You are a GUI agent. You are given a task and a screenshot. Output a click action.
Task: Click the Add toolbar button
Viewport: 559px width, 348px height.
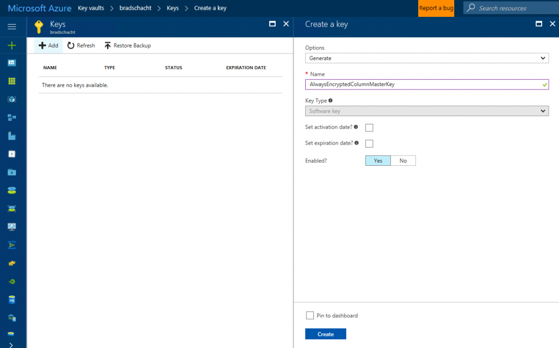49,46
